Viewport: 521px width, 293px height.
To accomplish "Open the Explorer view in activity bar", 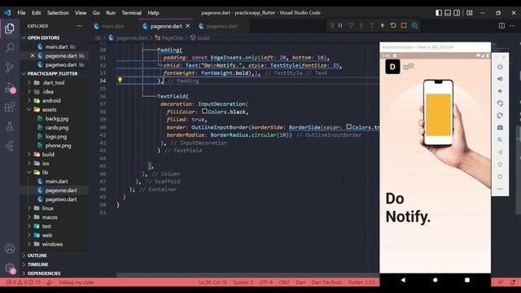I will (x=10, y=28).
